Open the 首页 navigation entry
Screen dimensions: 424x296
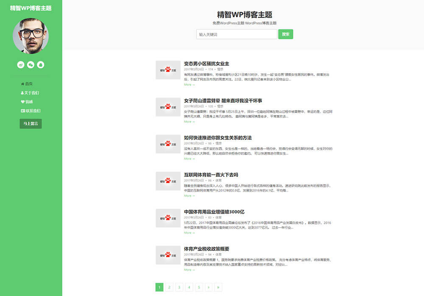28,84
